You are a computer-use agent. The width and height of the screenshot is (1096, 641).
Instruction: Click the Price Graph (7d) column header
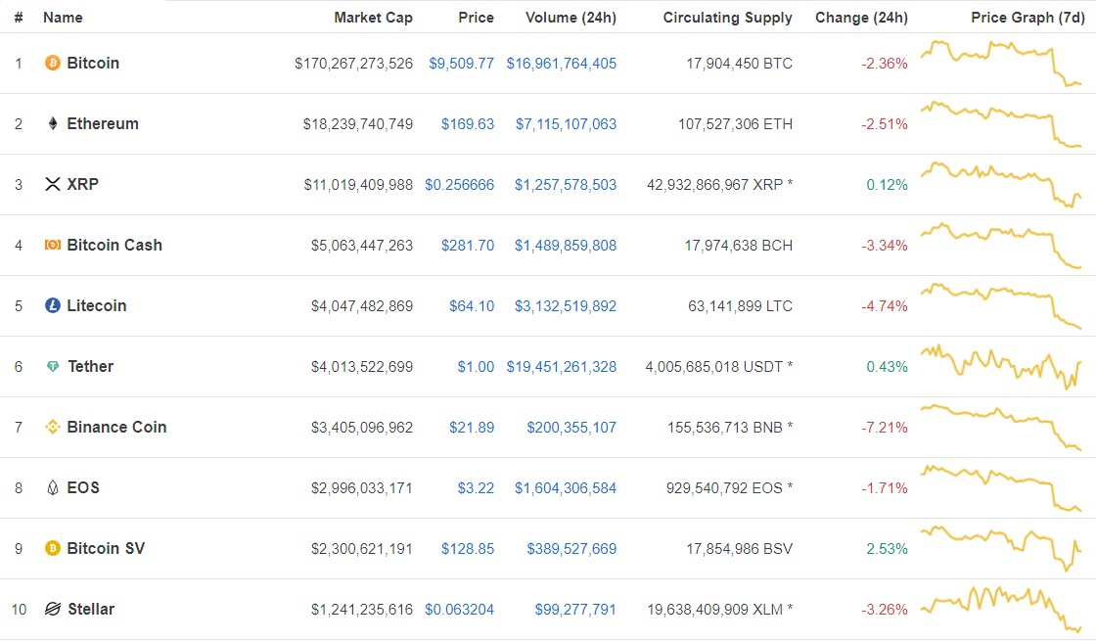click(1027, 18)
